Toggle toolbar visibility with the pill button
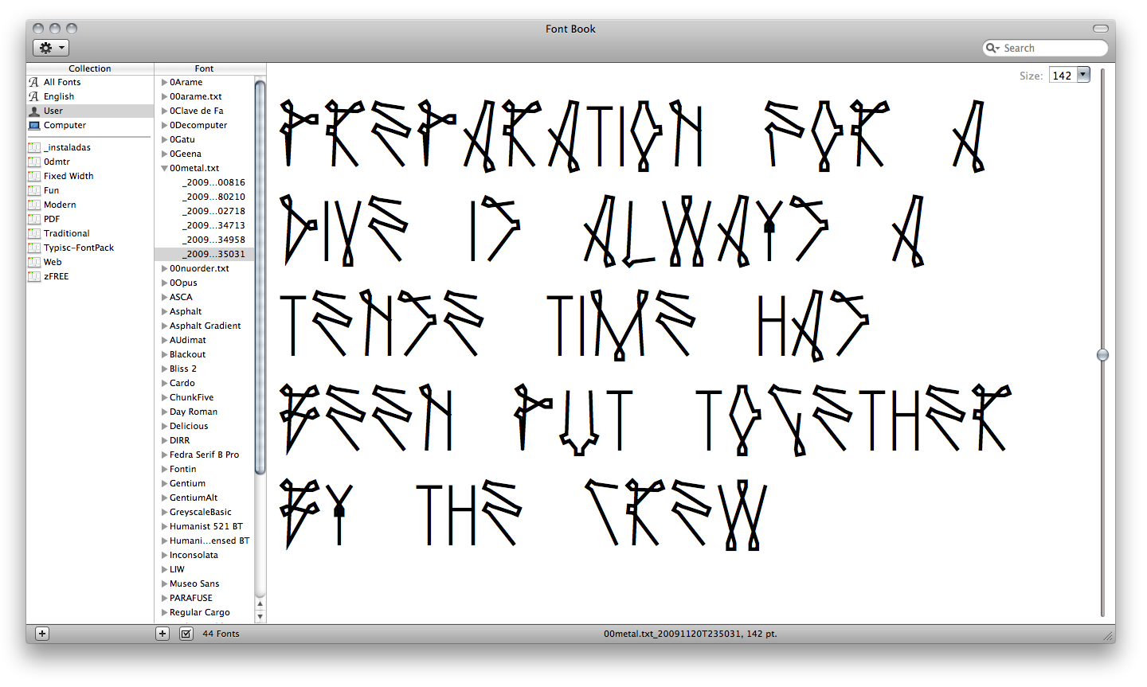Viewport: 1147px width, 687px height. [1100, 29]
